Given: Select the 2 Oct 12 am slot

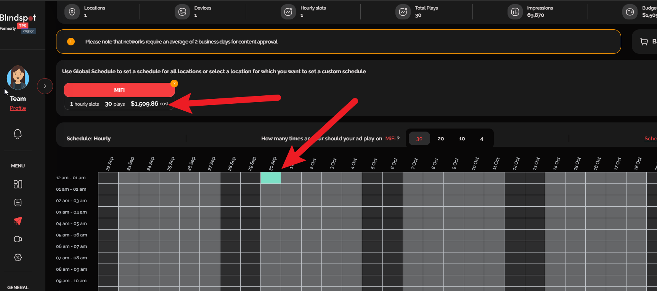Looking at the screenshot, I should click(x=311, y=178).
